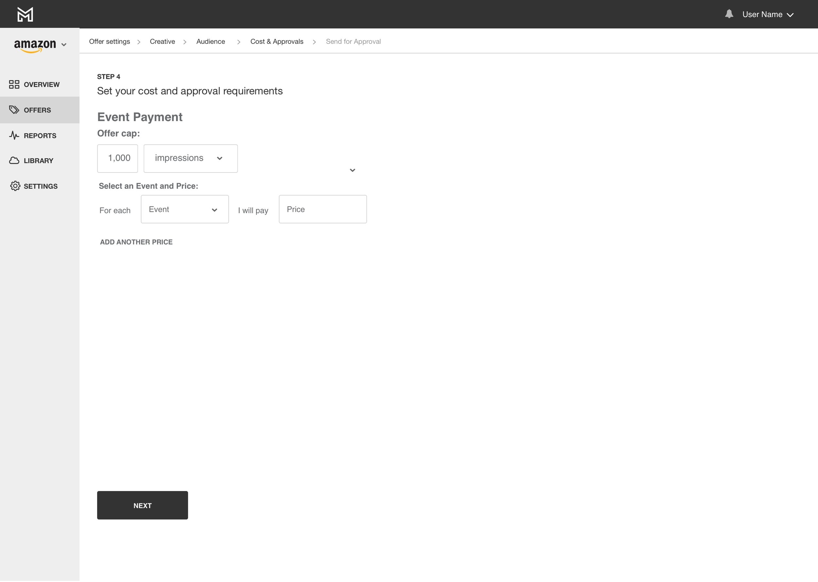Click the Reports pulse icon
Screen dimensions: 818x582
pos(14,135)
